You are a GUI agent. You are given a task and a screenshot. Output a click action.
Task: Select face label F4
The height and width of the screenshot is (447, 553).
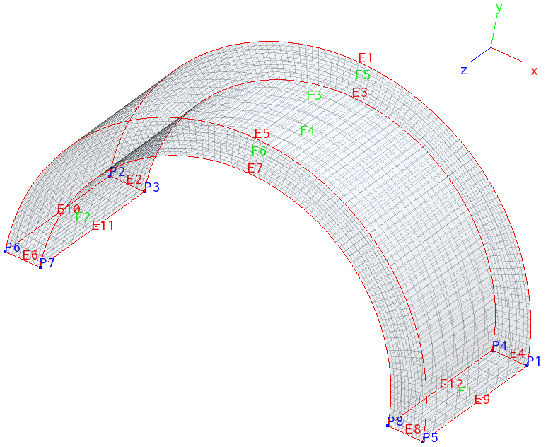(x=308, y=130)
